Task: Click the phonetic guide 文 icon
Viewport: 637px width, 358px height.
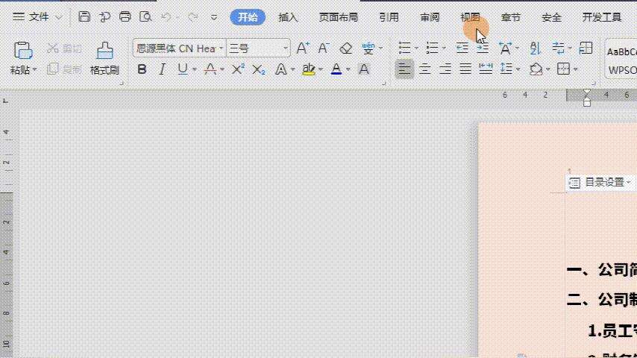Action: click(x=368, y=48)
